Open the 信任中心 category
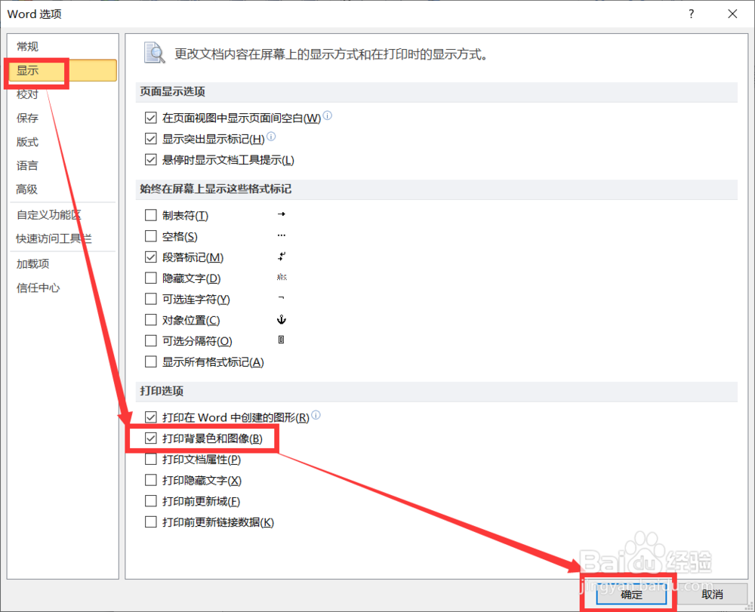The width and height of the screenshot is (755, 612). click(x=38, y=288)
